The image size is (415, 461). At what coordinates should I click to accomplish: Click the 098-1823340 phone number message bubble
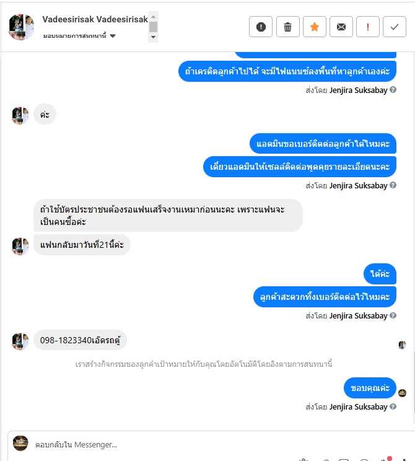(80, 340)
